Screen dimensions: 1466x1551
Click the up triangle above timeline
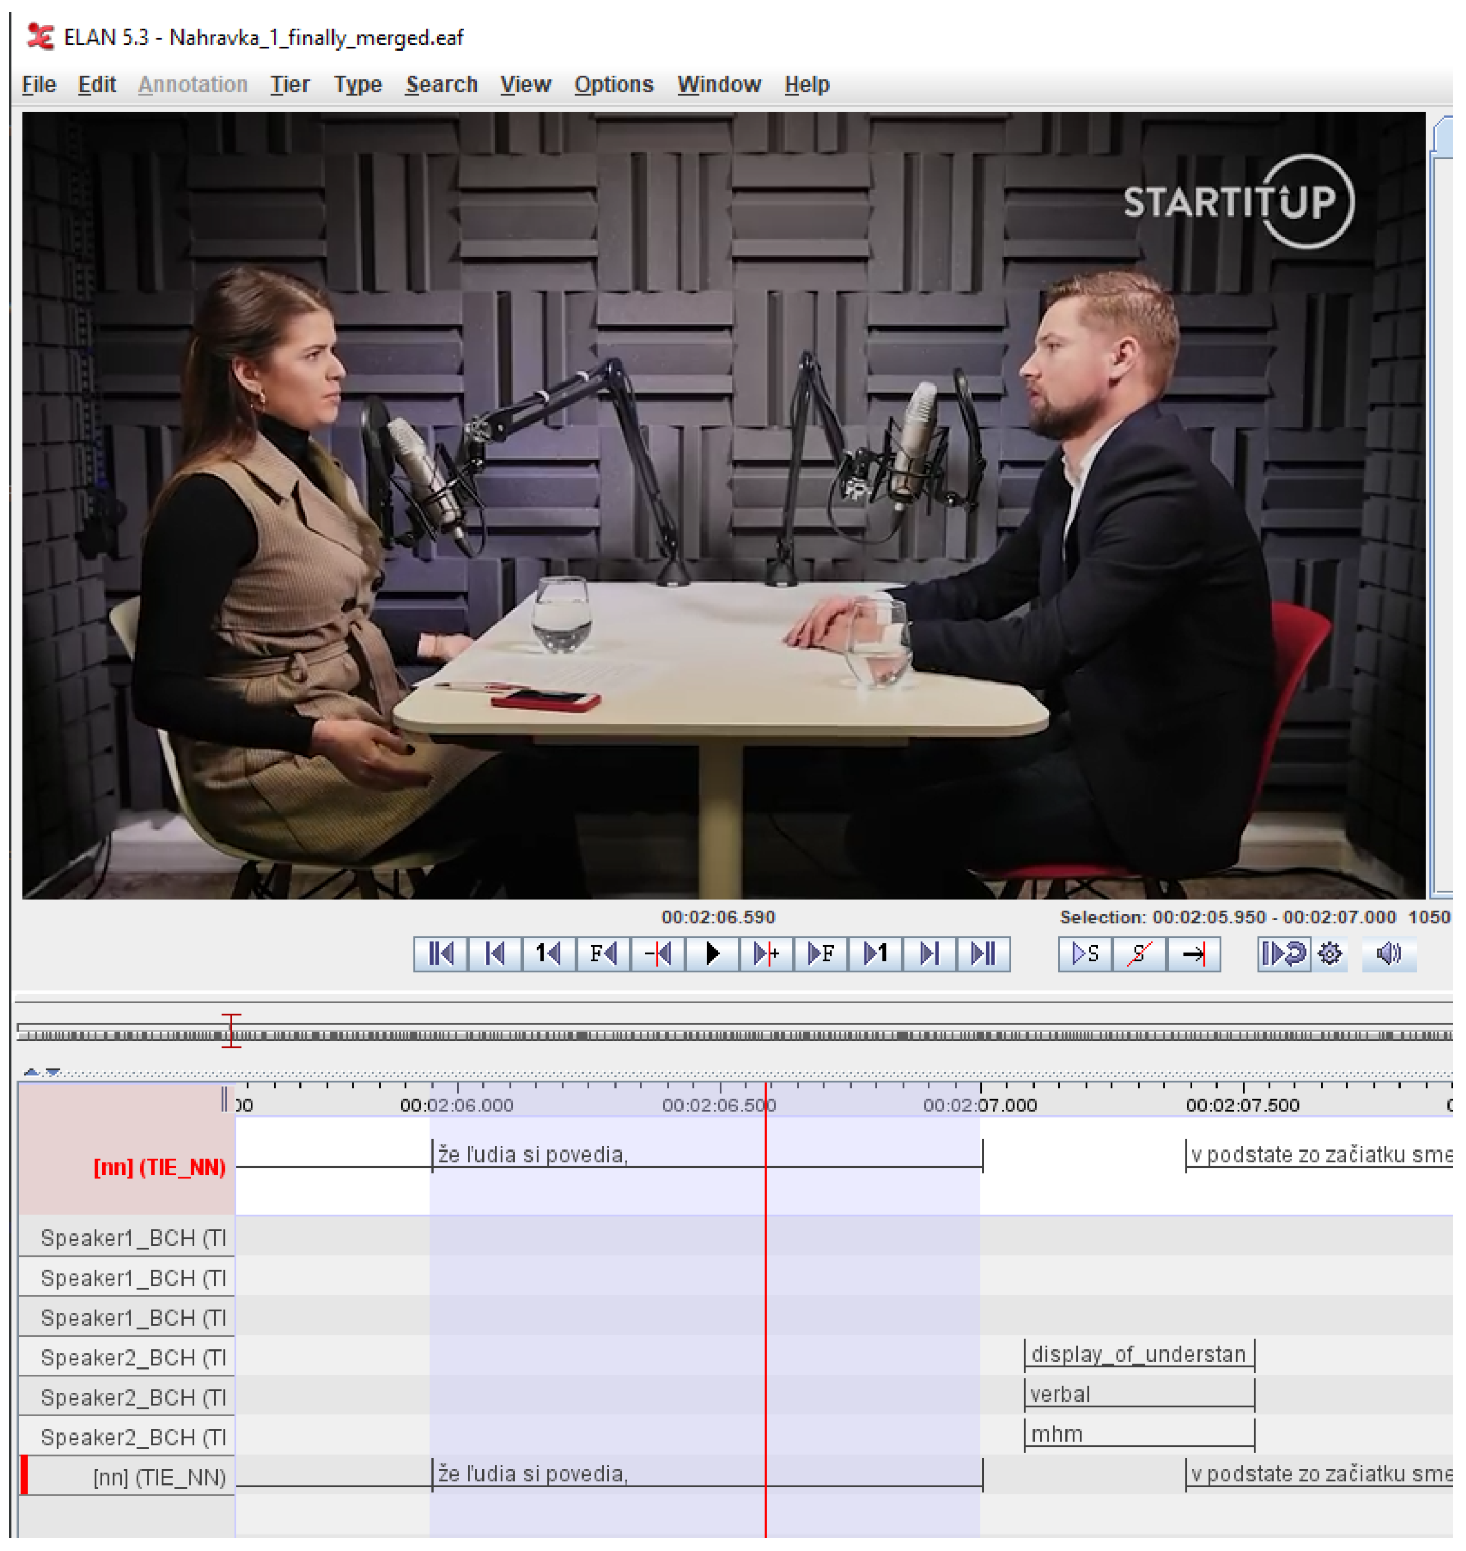[x=31, y=1071]
